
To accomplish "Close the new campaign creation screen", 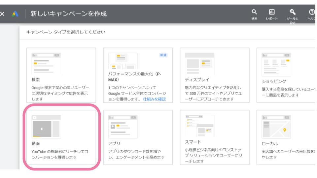I will [x=2, y=14].
